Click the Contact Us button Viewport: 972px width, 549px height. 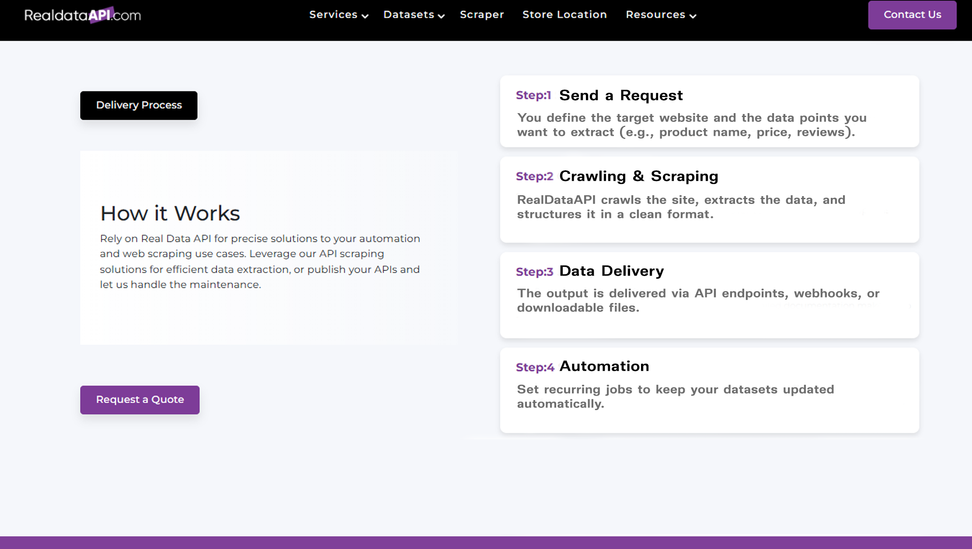(912, 15)
